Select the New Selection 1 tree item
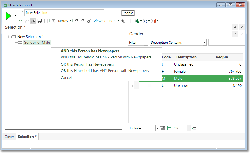Viewport: 250px width, 153px height. tap(30, 37)
